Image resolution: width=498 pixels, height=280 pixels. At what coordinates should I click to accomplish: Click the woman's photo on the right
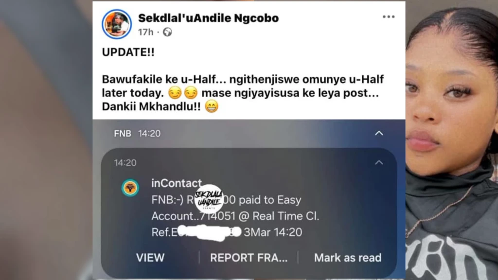[452, 140]
